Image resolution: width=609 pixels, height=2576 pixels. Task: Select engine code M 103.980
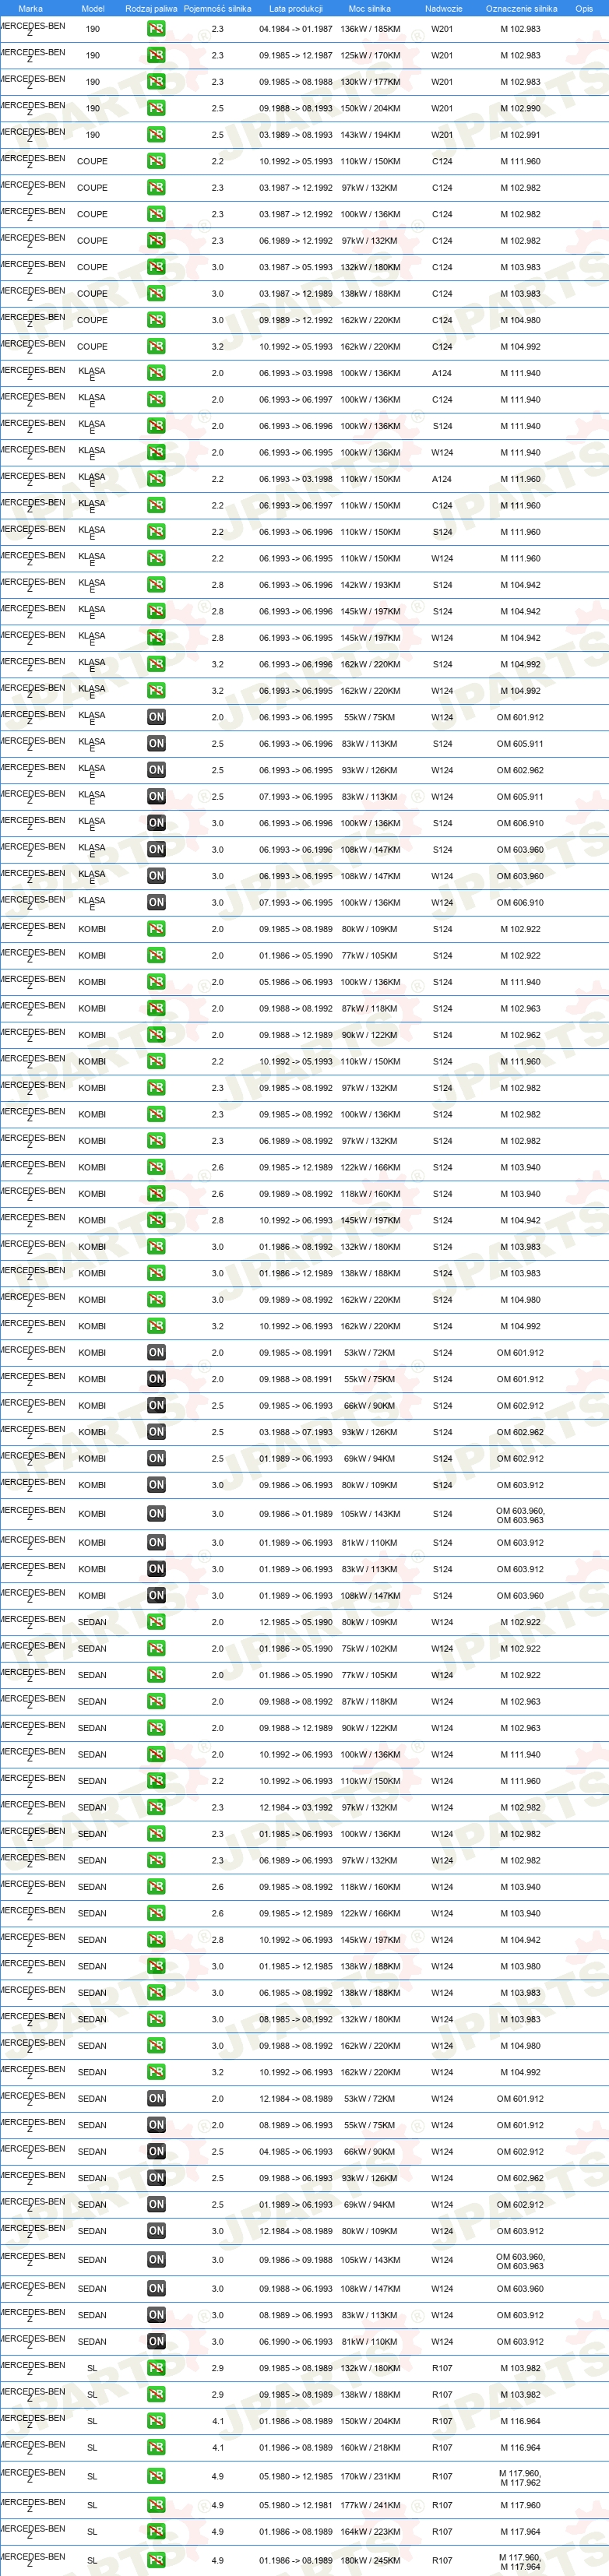[520, 1967]
